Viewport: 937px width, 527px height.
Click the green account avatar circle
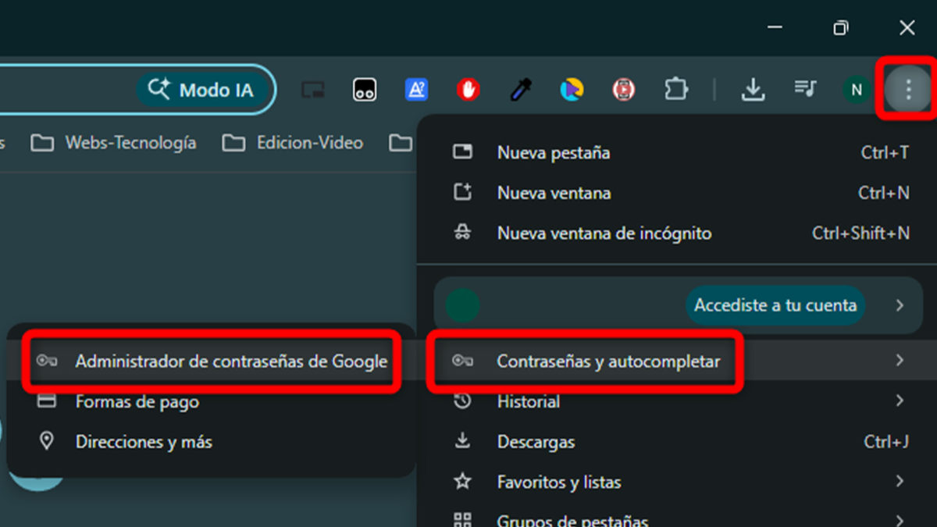[x=462, y=306]
